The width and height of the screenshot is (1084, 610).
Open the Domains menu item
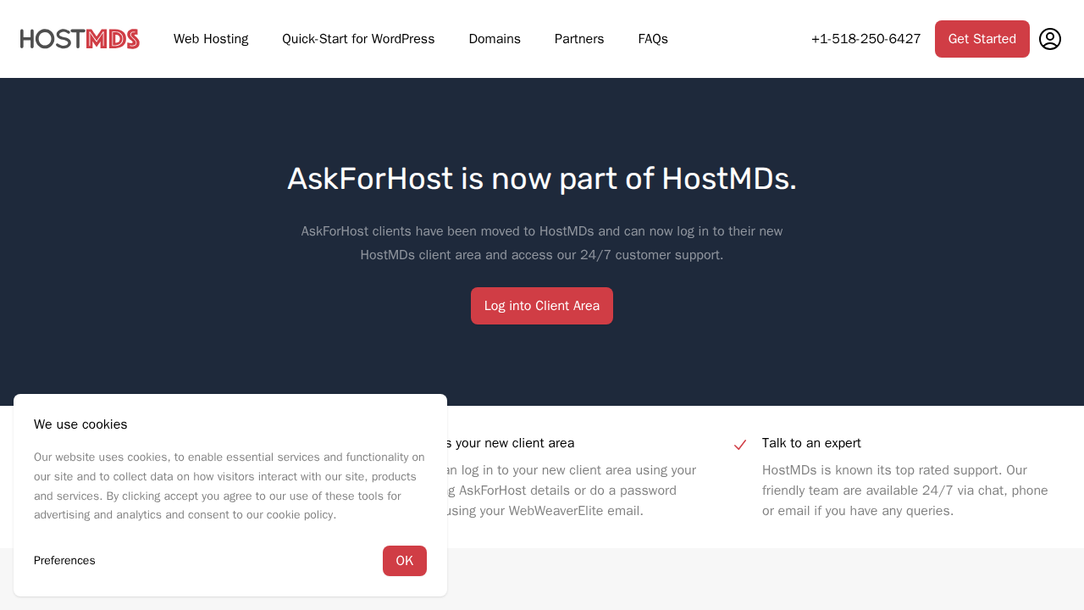pos(495,39)
